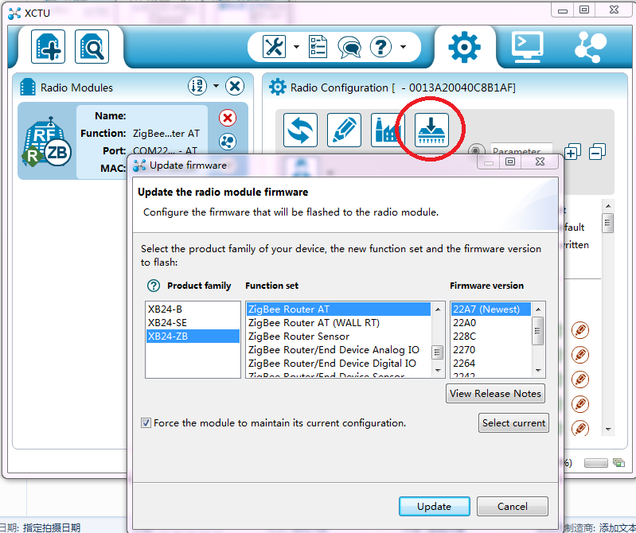
Task: Click first orange write-setting pencil icon
Action: (x=580, y=330)
